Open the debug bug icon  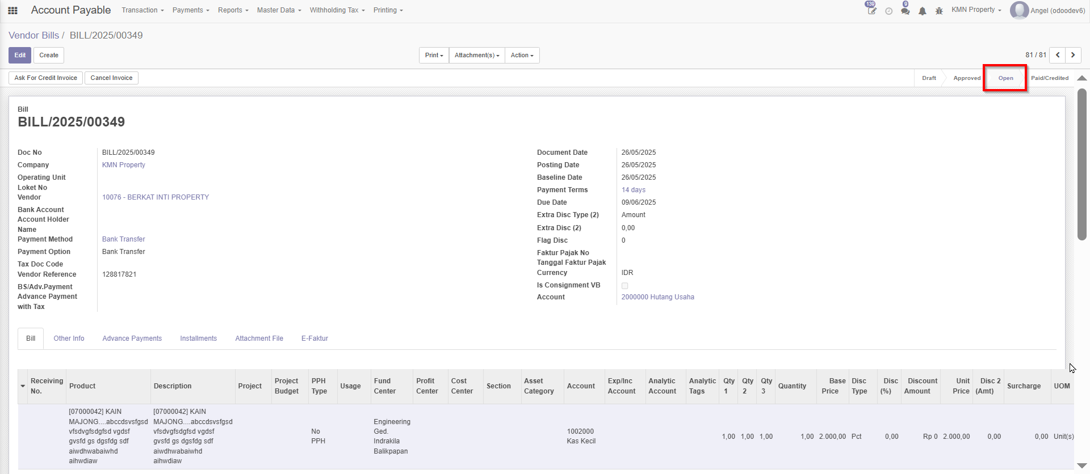click(x=940, y=11)
